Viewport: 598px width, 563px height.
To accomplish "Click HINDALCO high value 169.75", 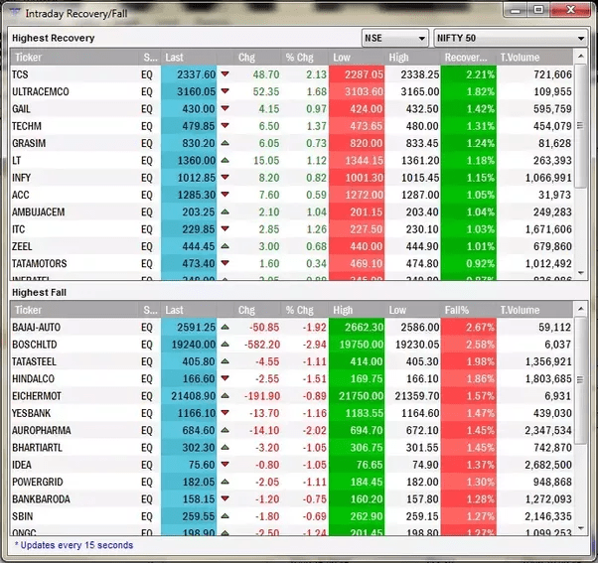I will click(367, 379).
